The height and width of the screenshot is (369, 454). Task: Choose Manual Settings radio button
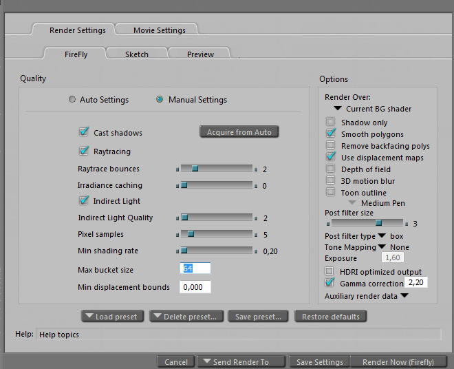[x=160, y=100]
